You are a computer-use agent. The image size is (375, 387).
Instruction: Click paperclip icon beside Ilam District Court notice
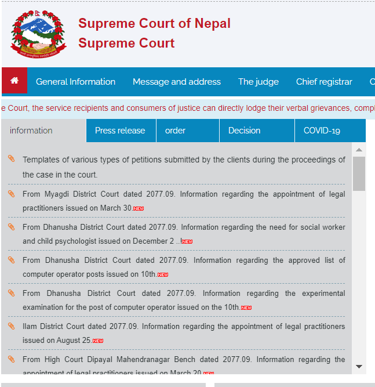[x=12, y=326]
